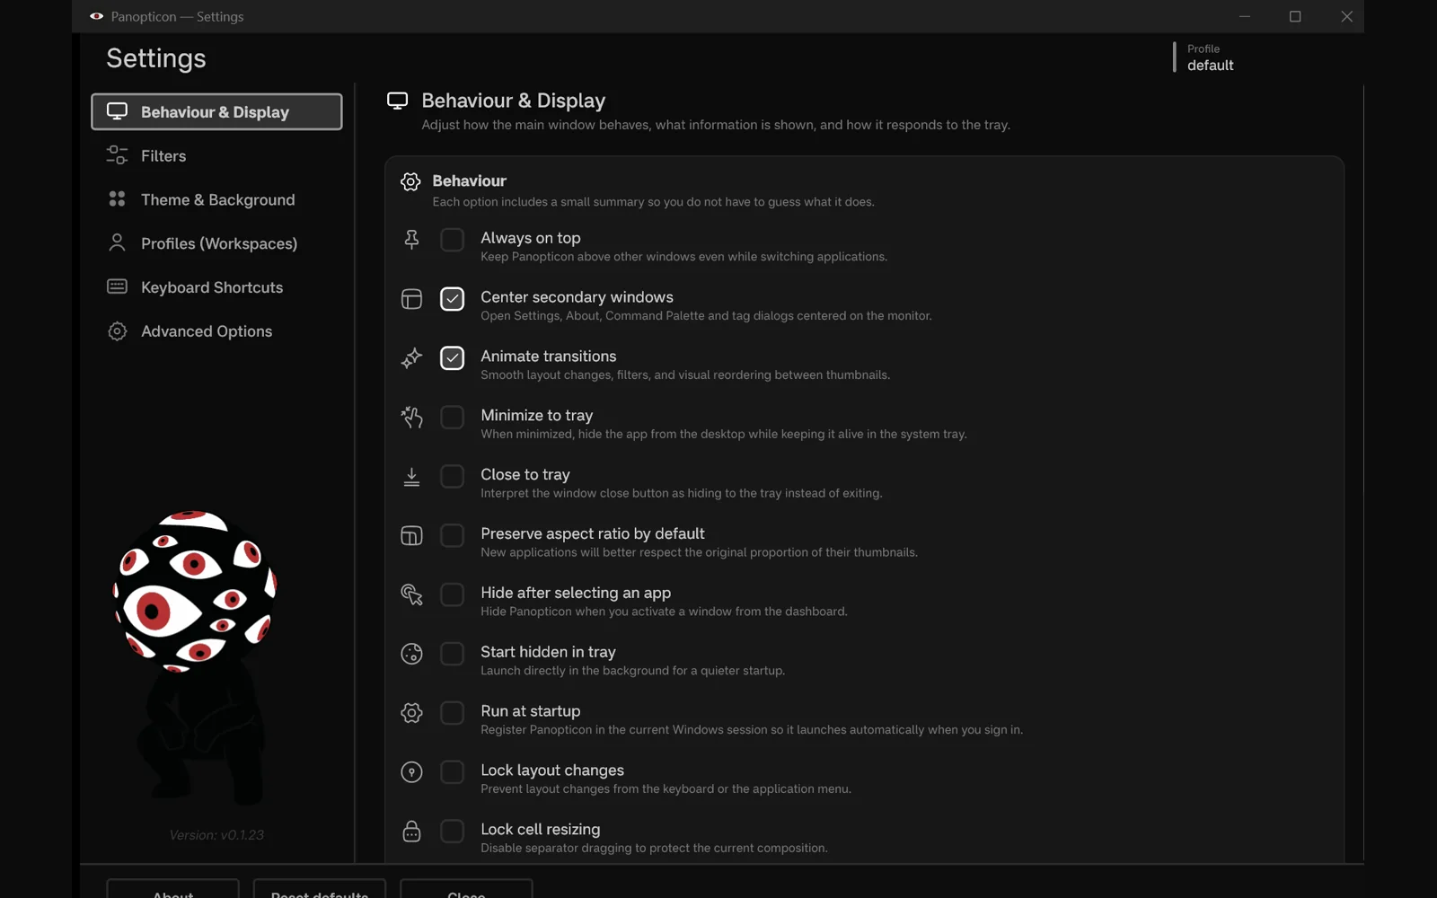This screenshot has height=898, width=1437.
Task: Click the Panopticon eye icon in title bar
Action: 96,16
